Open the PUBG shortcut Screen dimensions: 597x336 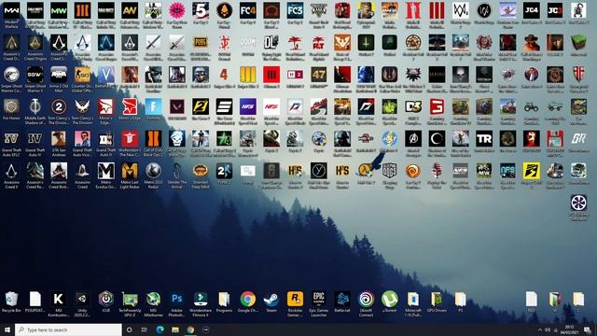(201, 43)
